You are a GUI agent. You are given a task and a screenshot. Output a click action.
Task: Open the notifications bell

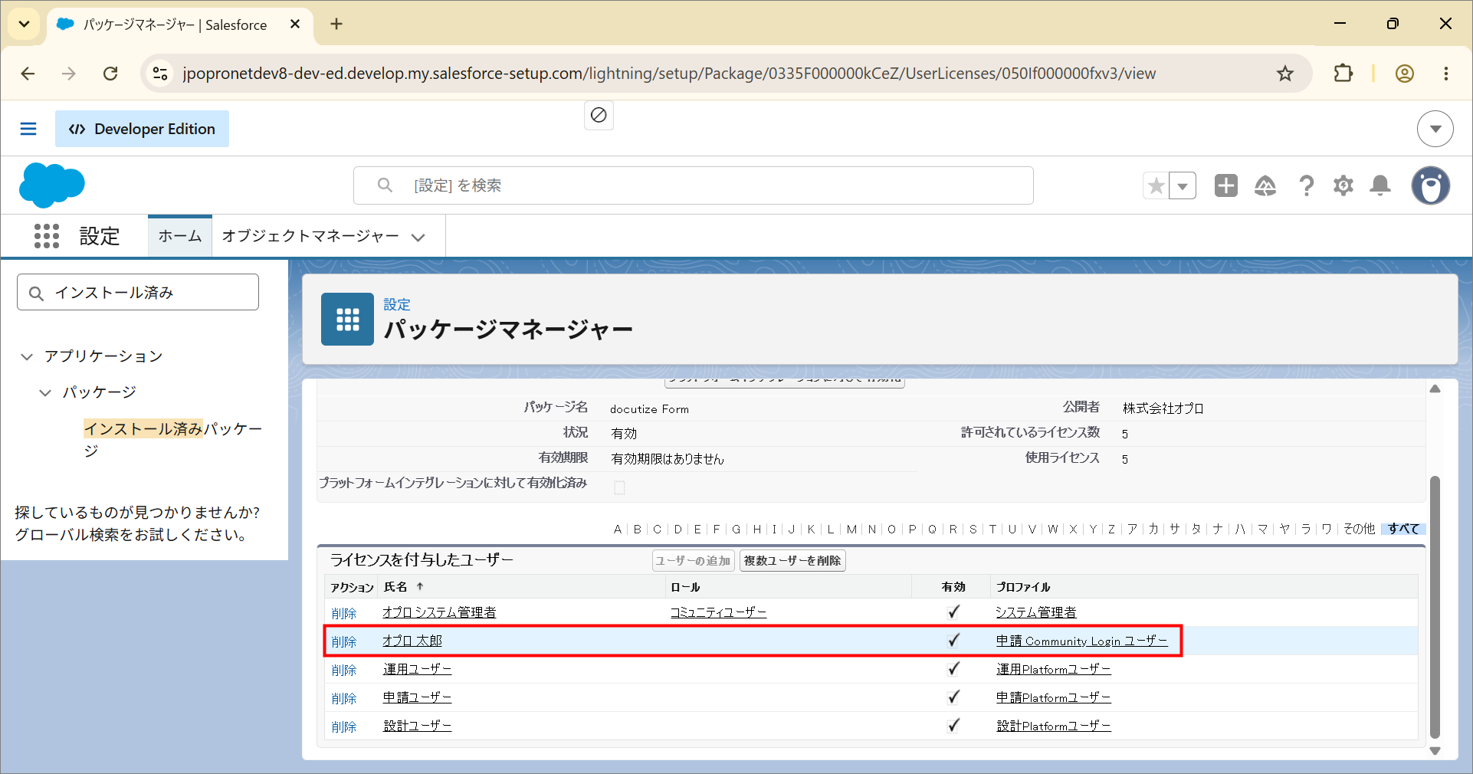(x=1380, y=185)
